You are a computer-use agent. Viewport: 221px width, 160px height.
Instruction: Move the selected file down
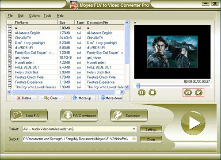110,98
